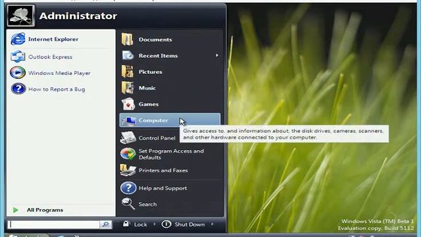Click the Shut Down power icon

[x=166, y=224]
